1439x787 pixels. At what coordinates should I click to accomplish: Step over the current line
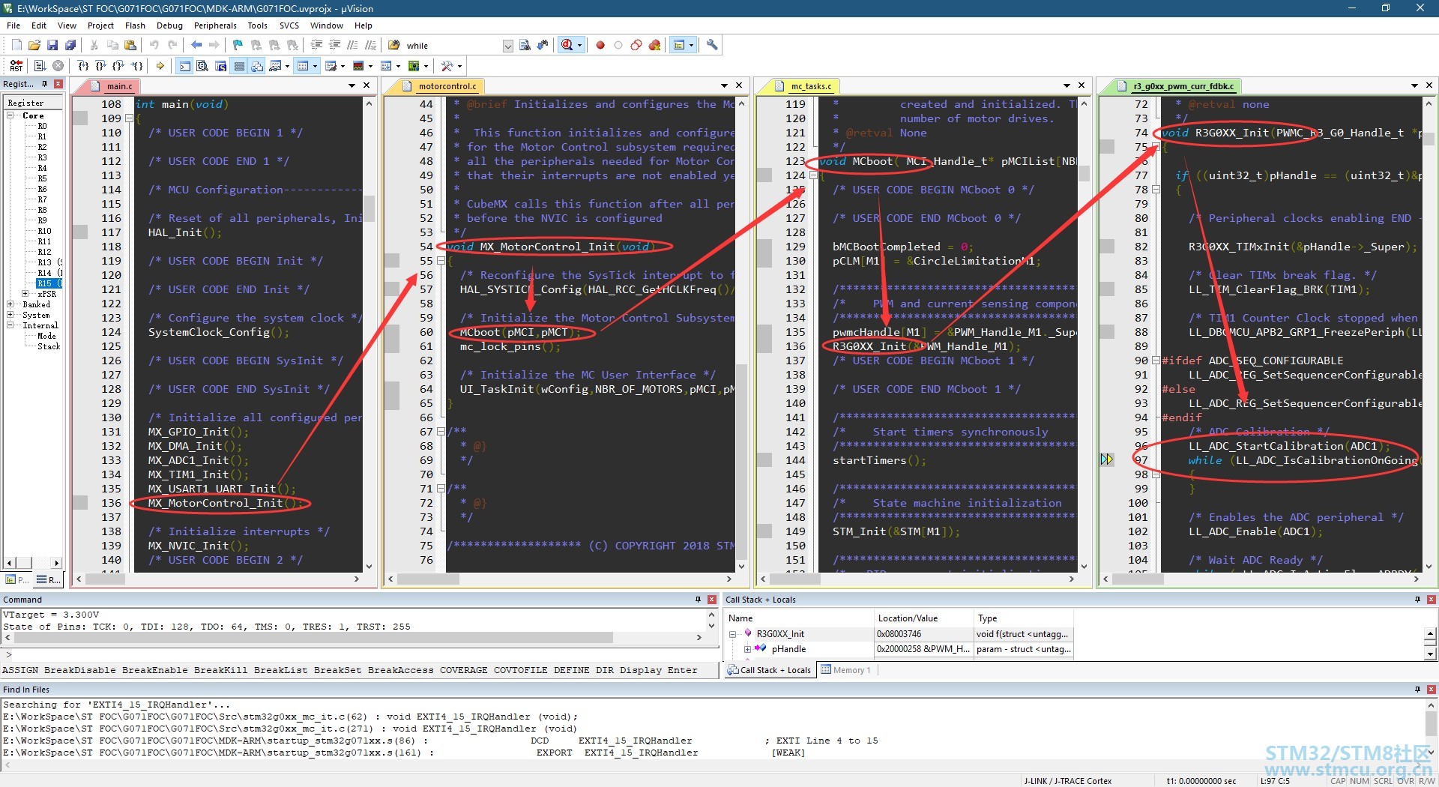(x=101, y=66)
